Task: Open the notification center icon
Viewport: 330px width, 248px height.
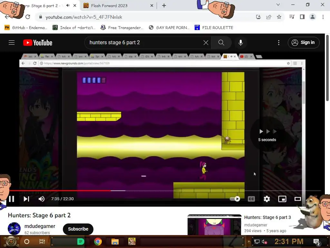Action: coord(316,242)
